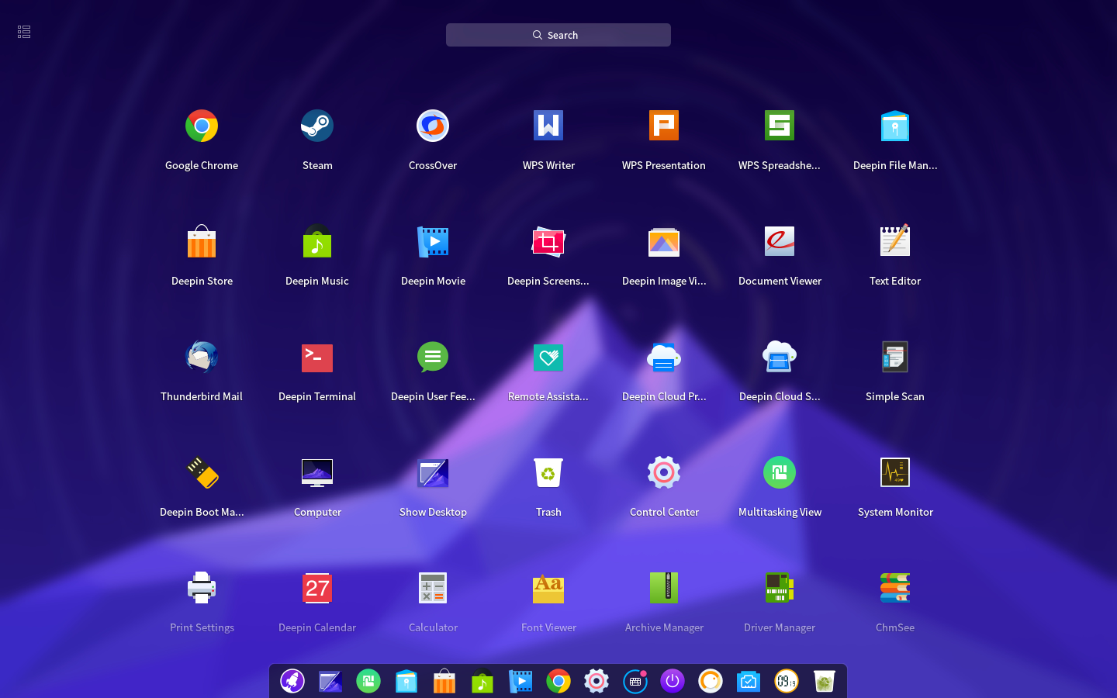Click the purple power button in dock

pyautogui.click(x=673, y=681)
